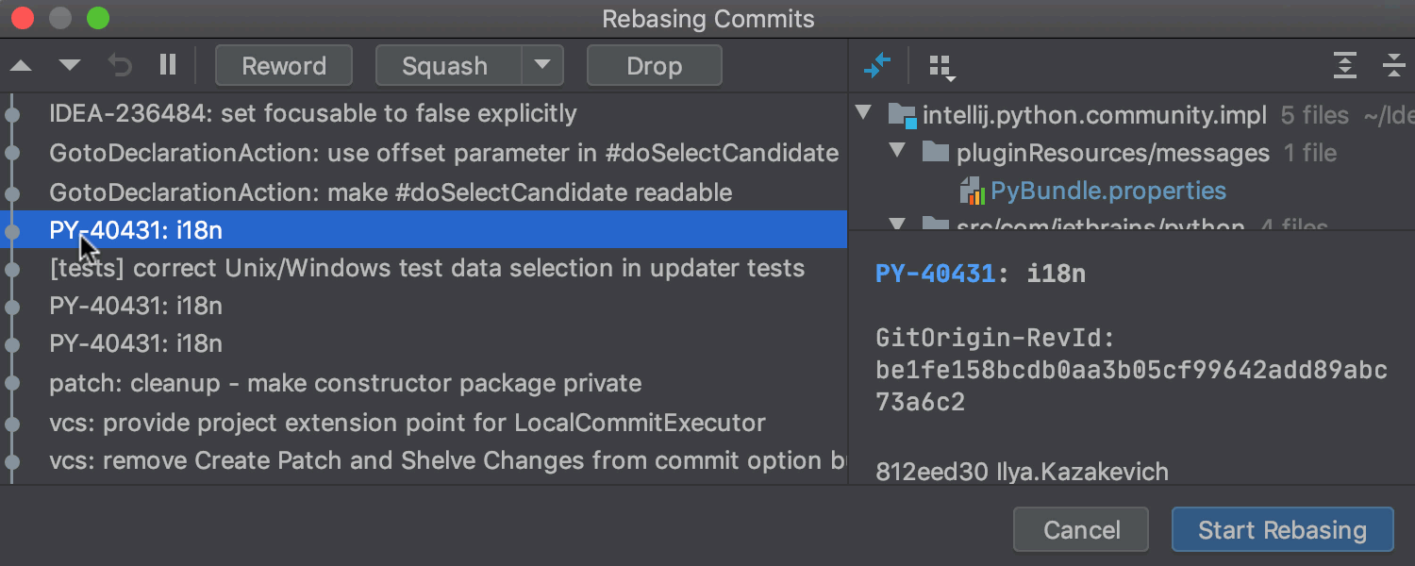
Task: Collapse the pluginResources/messages folder
Action: [898, 152]
